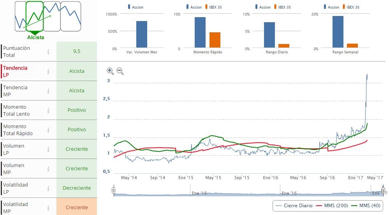Toggle Accion legend in Rango Semanal chart

pyautogui.click(x=331, y=7)
